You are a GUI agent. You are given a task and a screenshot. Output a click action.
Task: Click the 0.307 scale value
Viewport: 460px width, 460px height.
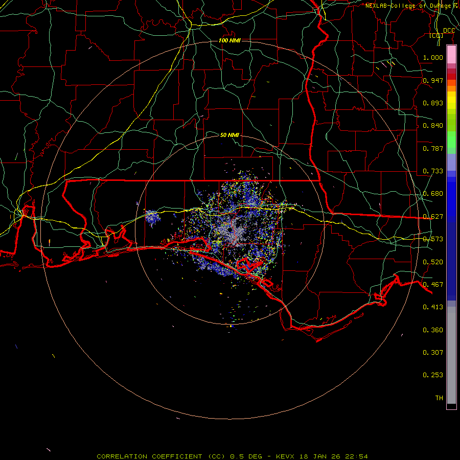(433, 352)
